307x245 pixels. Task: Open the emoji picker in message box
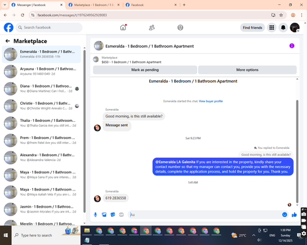(284, 214)
